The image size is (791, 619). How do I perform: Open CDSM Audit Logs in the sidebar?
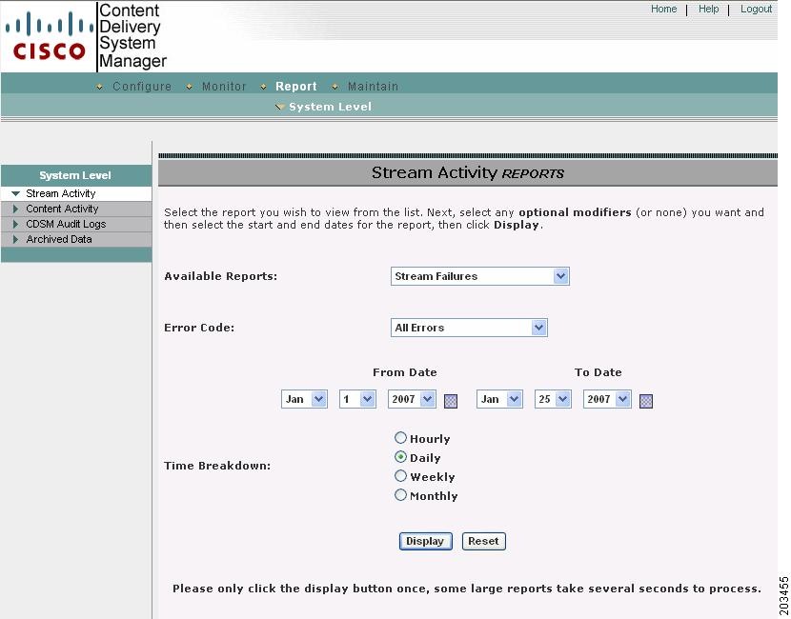click(66, 224)
